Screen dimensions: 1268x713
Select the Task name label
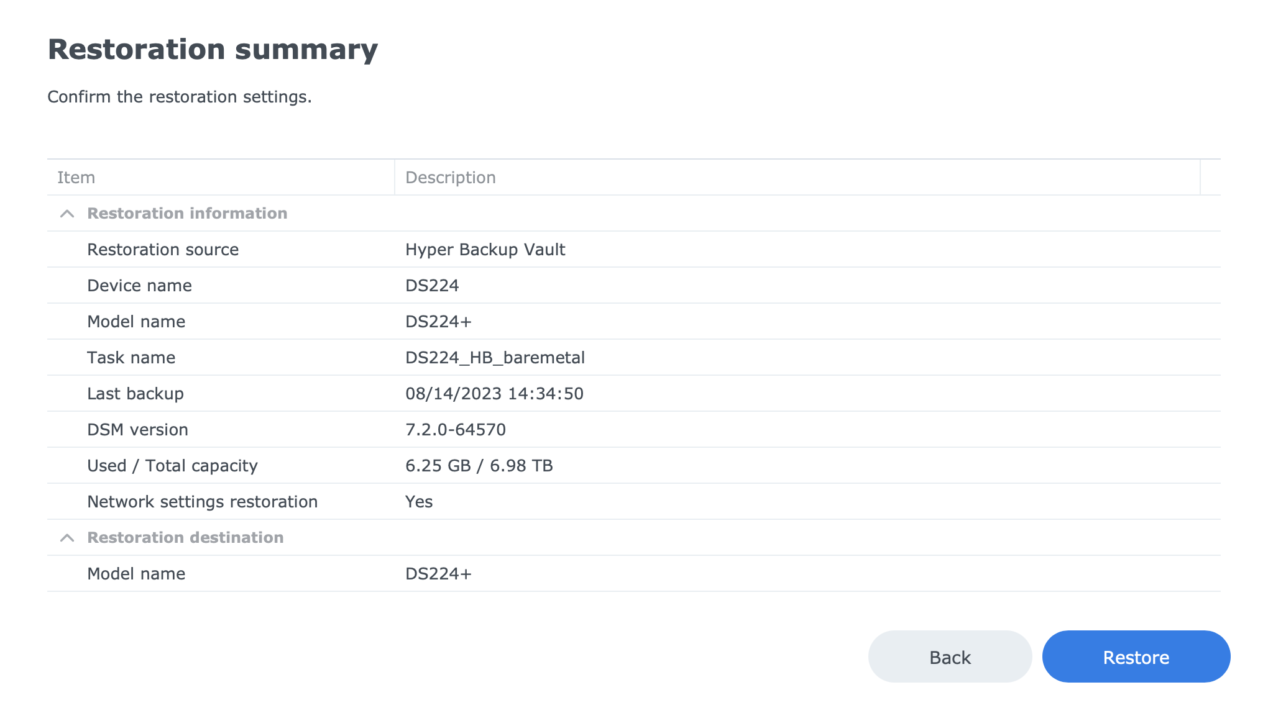131,358
